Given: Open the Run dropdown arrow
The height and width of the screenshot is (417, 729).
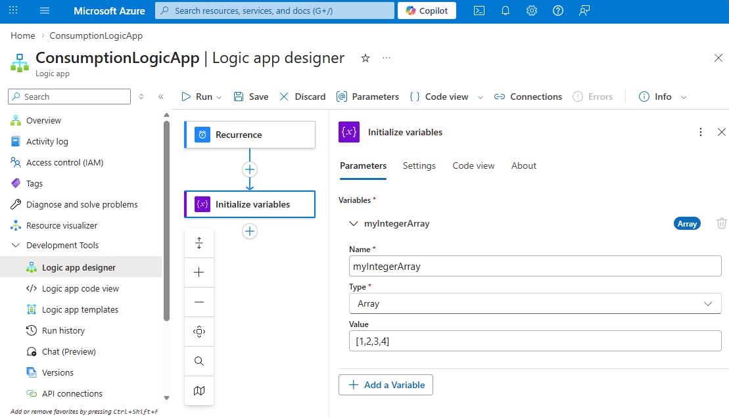Looking at the screenshot, I should tap(219, 97).
